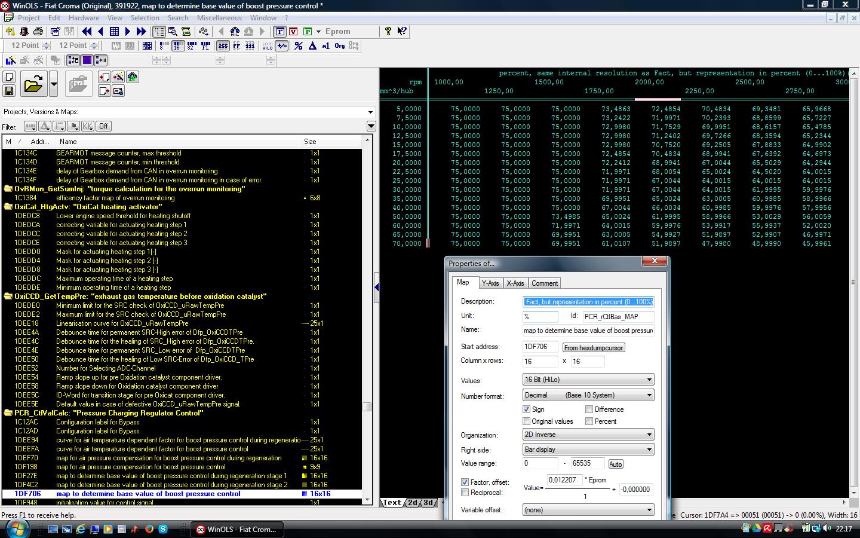Click the map list vertical scrollbar thumb
The height and width of the screenshot is (538, 860).
367,406
